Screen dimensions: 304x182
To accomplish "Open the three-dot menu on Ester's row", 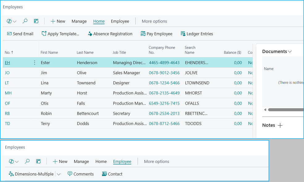I will coord(35,63).
